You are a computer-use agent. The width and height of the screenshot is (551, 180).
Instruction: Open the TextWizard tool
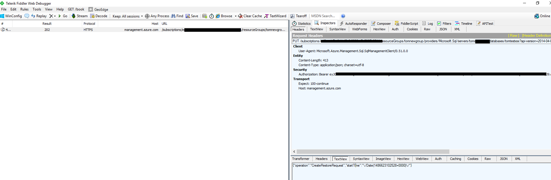click(275, 16)
